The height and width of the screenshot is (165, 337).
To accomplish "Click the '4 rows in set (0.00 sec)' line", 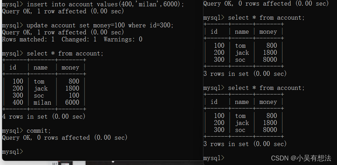I will pyautogui.click(x=44, y=117).
